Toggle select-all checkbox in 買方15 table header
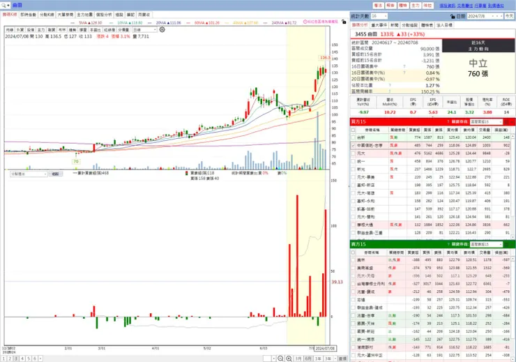 point(353,130)
